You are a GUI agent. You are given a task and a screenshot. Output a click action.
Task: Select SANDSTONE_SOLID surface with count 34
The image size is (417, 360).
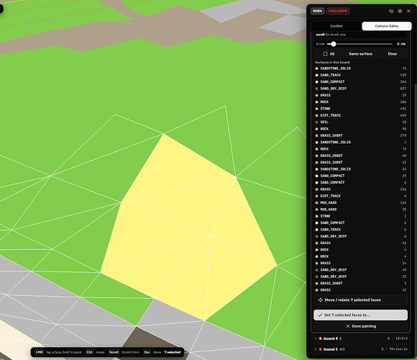pyautogui.click(x=360, y=169)
